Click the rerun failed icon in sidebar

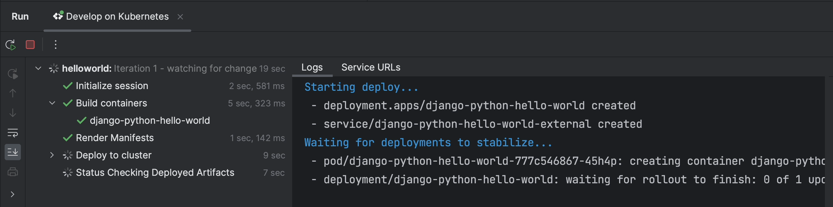(x=13, y=74)
